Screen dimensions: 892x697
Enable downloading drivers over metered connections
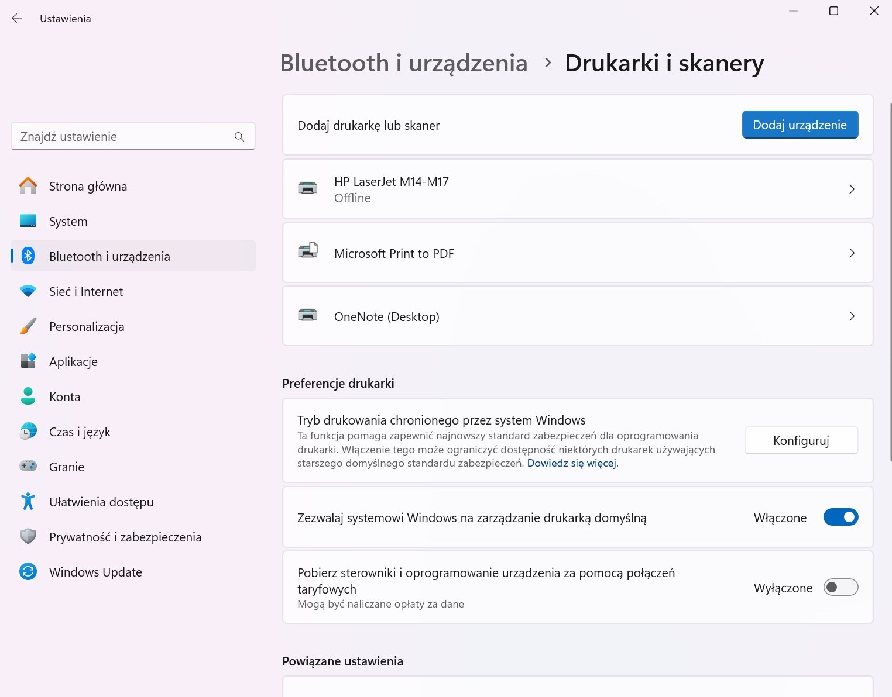pos(841,587)
